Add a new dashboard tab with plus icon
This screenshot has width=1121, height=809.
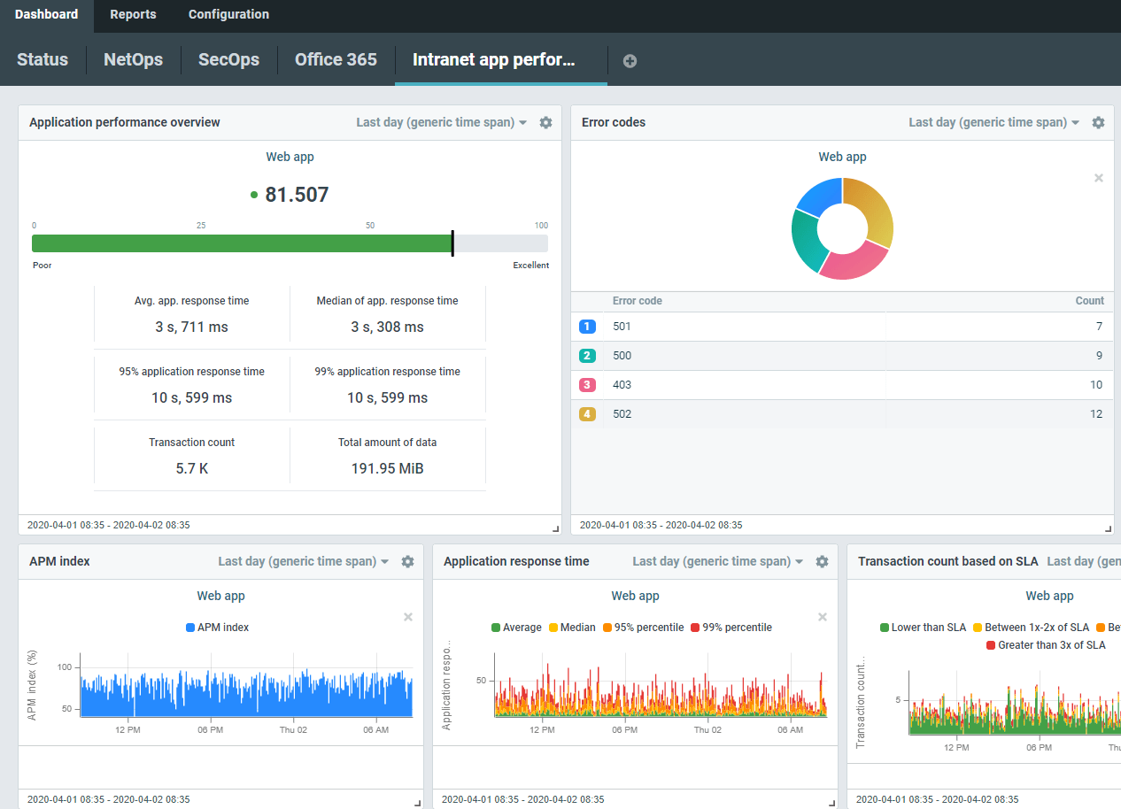coord(630,61)
